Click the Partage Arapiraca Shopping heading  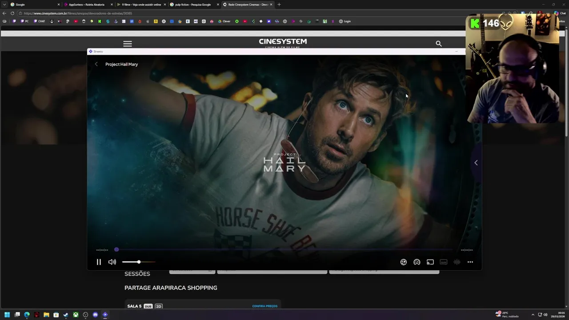171,288
